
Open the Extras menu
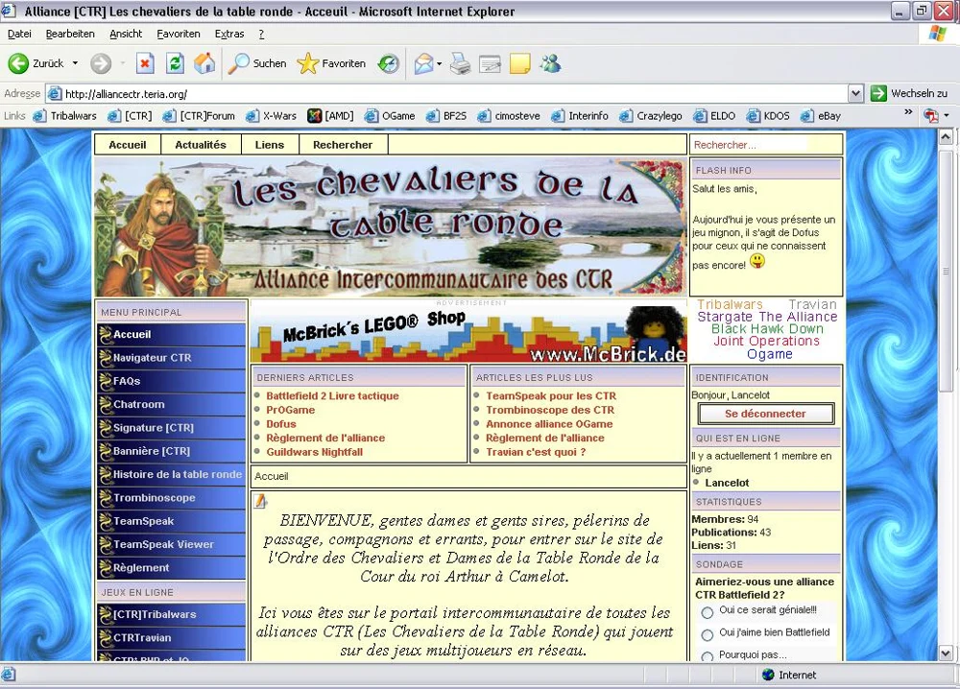[x=229, y=34]
